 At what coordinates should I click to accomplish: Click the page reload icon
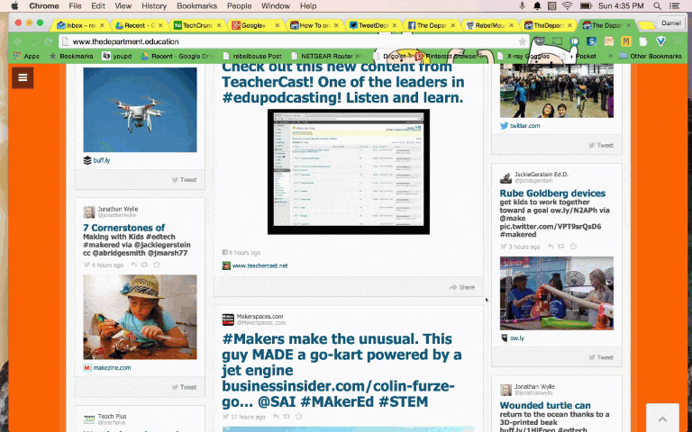tap(49, 41)
